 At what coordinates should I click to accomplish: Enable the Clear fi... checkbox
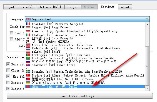pyautogui.click(x=8, y=70)
